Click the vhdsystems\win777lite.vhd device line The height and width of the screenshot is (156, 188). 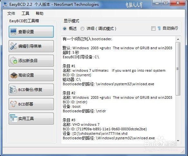[x=95, y=133]
